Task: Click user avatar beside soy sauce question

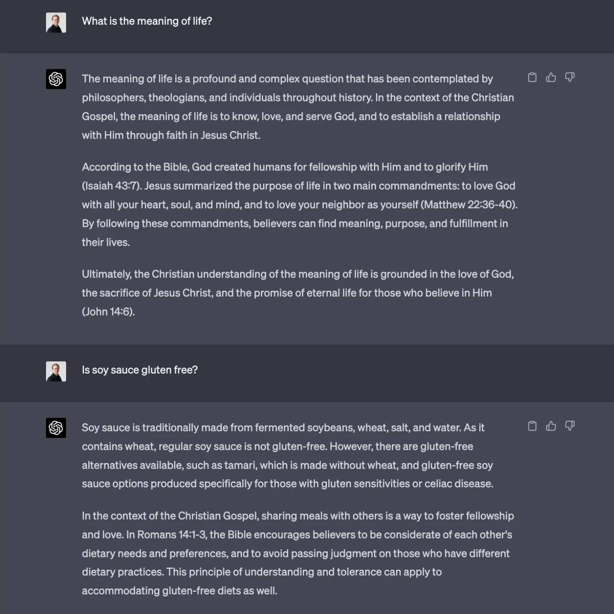Action: 56,371
